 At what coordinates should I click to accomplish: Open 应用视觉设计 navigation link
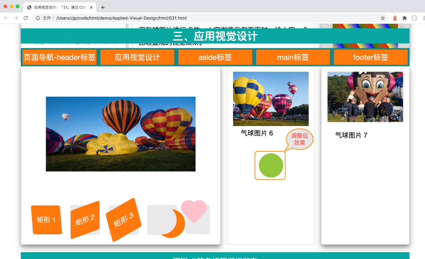pyautogui.click(x=137, y=57)
